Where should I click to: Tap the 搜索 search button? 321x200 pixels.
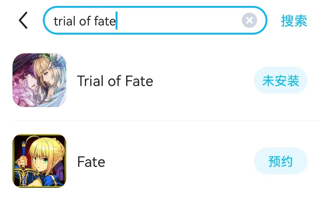tap(294, 21)
